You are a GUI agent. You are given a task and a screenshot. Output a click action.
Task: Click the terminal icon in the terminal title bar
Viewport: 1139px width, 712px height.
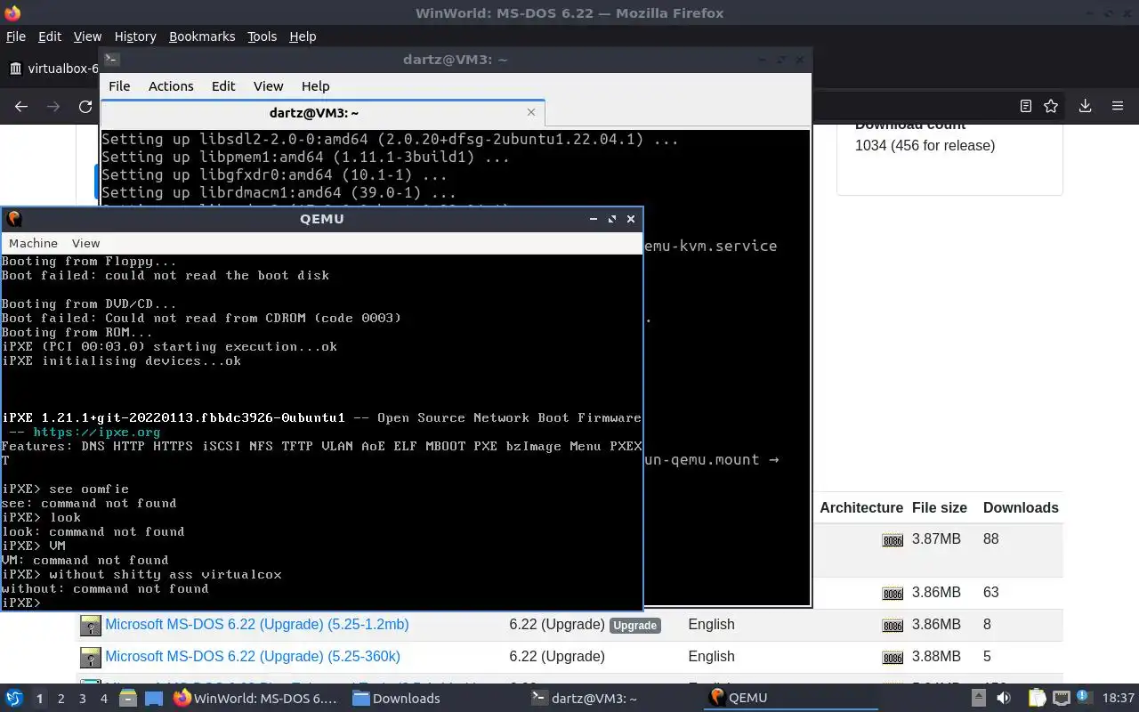[111, 60]
